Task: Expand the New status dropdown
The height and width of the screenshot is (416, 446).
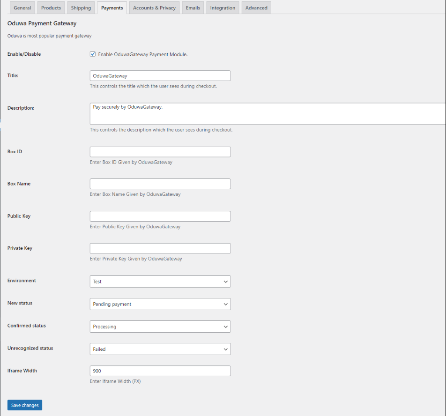Action: [160, 304]
